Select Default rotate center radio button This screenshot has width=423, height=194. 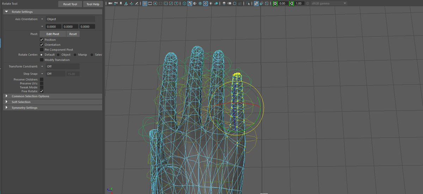[42, 55]
